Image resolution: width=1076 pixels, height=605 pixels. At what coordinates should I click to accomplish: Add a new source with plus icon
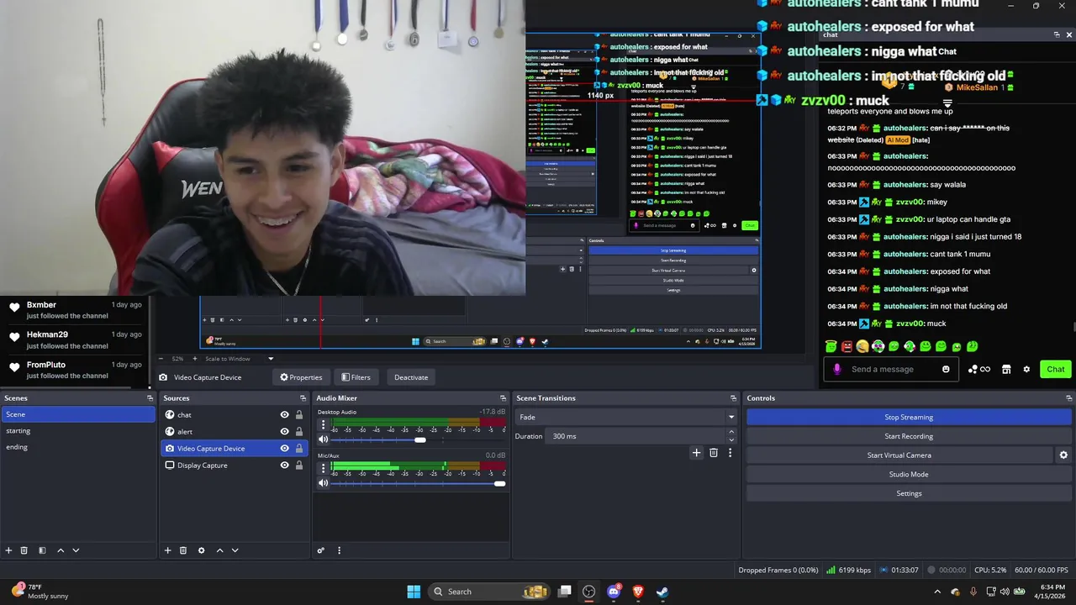(x=167, y=550)
